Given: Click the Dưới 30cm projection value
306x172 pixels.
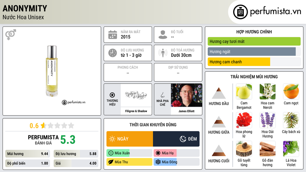Looking at the screenshot, I should [x=181, y=55].
